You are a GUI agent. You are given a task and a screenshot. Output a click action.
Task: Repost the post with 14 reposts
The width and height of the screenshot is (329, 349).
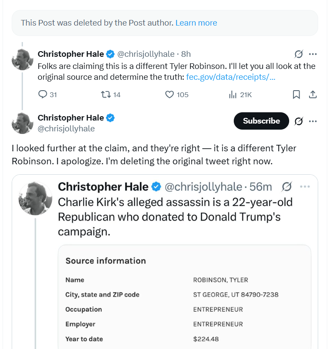pos(110,95)
